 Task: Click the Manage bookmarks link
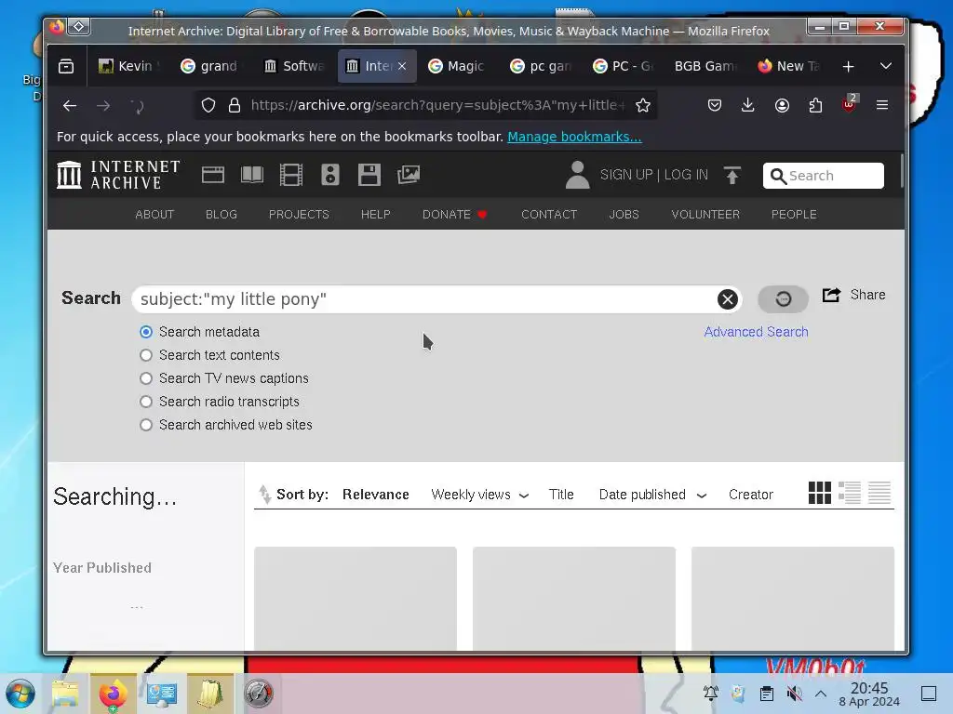574,137
